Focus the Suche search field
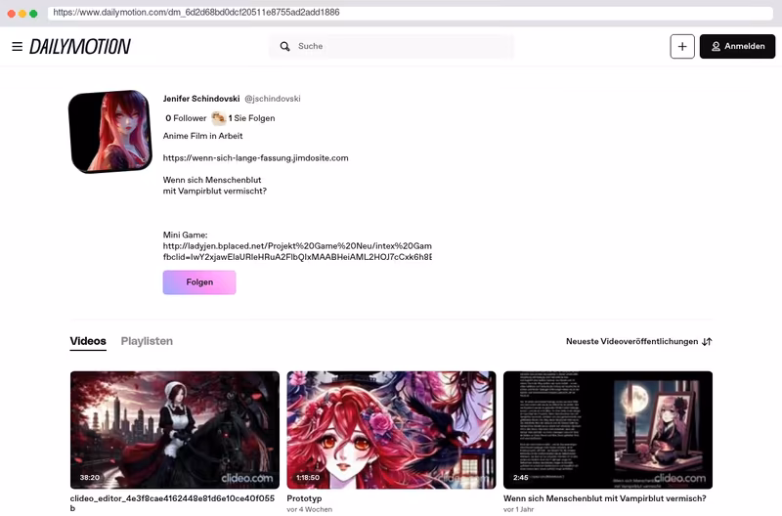The height and width of the screenshot is (516, 782). pos(391,46)
